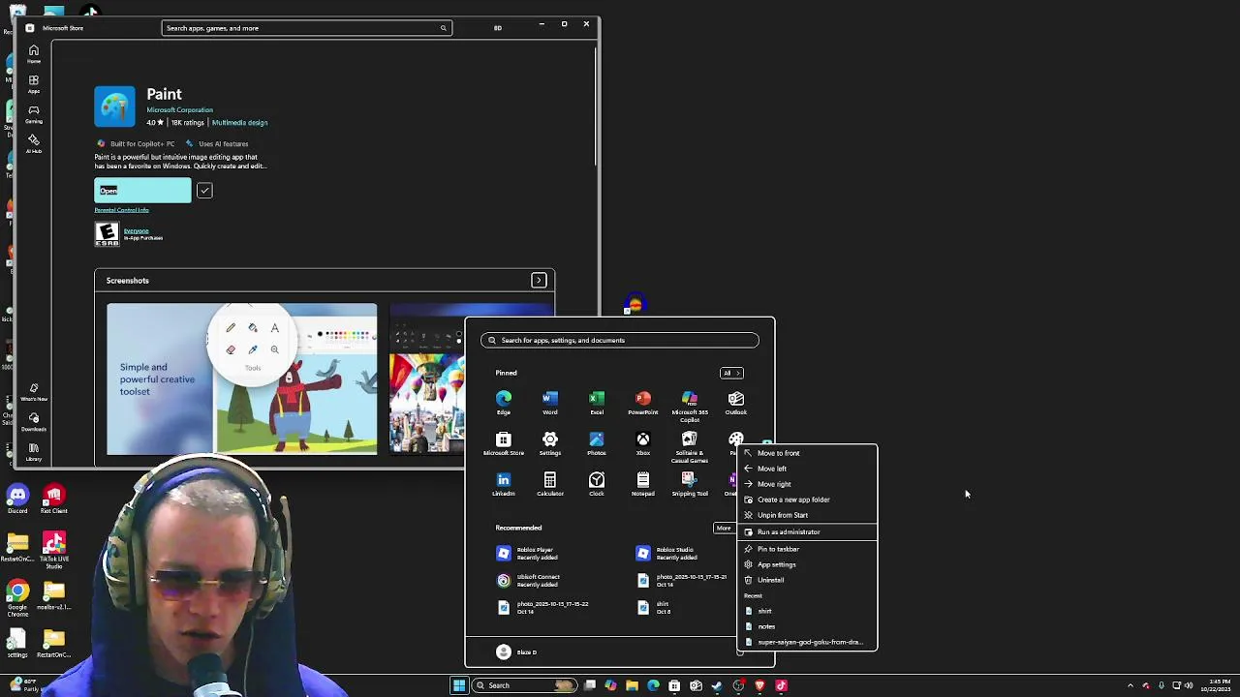The image size is (1240, 697).
Task: Open LinkedIn from pinned apps
Action: coord(504,485)
